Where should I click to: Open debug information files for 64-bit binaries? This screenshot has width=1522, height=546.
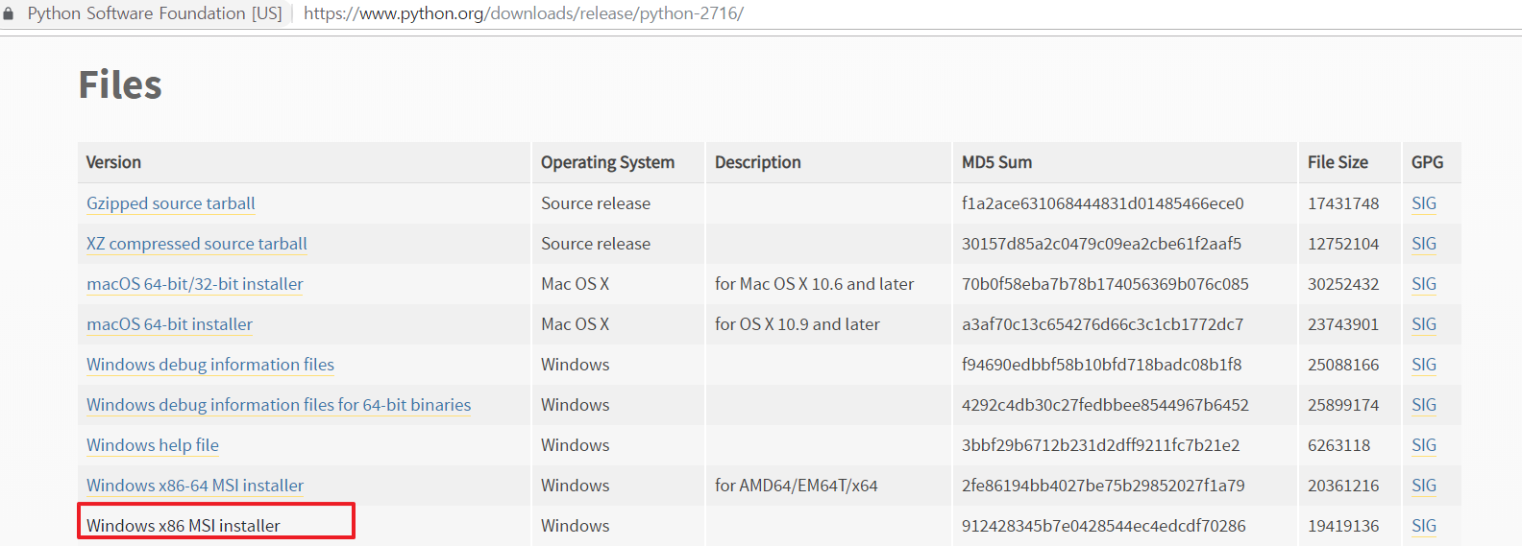point(279,405)
